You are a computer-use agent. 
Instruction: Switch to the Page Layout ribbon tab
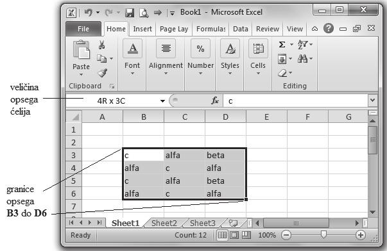174,29
